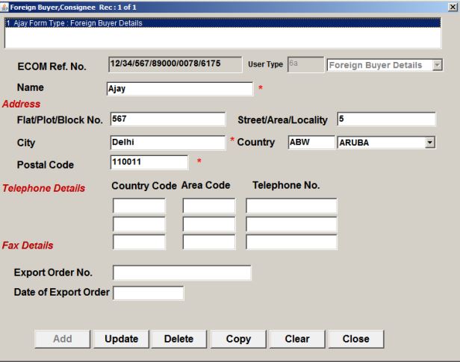
Task: Click the ECOM Ref. No. field
Action: point(175,64)
